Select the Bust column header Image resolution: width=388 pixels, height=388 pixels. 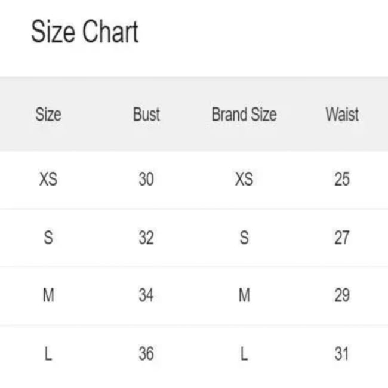pyautogui.click(x=146, y=114)
